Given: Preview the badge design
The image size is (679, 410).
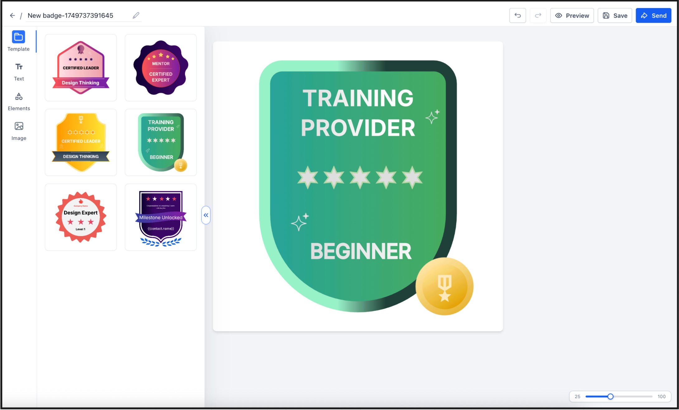Looking at the screenshot, I should (x=572, y=16).
